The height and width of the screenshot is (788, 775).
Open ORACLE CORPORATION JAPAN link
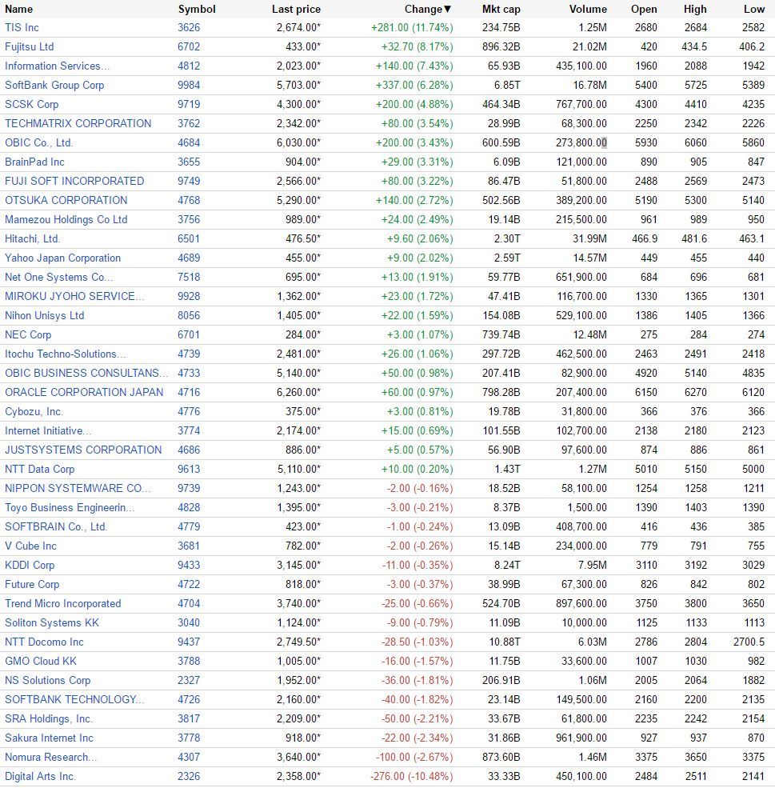tap(84, 392)
